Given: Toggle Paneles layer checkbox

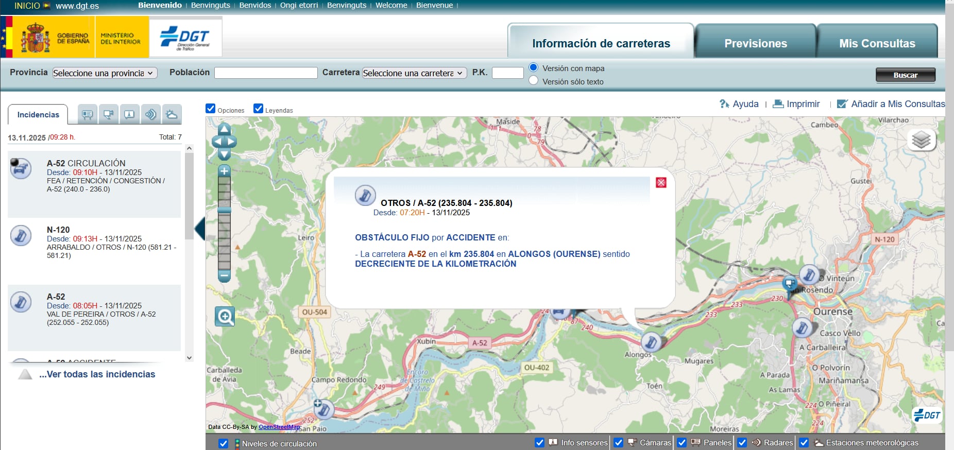Looking at the screenshot, I should tap(682, 442).
